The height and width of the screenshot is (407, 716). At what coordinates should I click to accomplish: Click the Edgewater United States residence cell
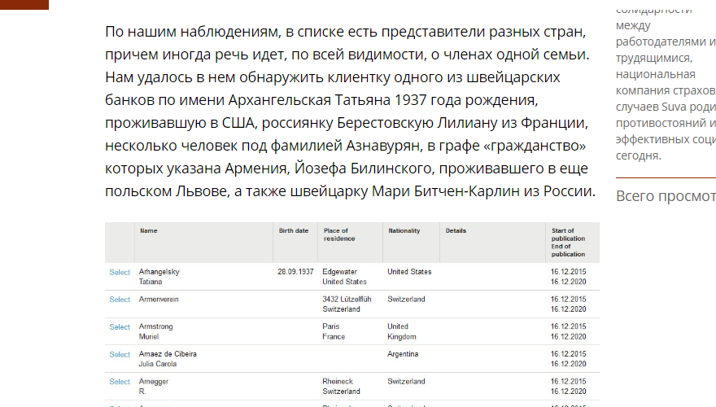[344, 277]
